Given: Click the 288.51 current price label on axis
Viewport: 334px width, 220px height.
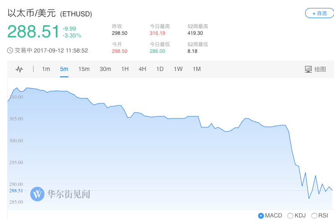Looking at the screenshot, I should click(x=16, y=191).
